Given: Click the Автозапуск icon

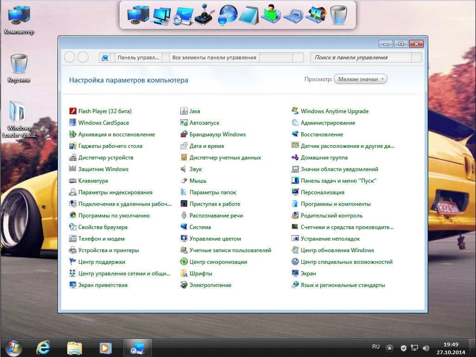Looking at the screenshot, I should click(x=184, y=123).
